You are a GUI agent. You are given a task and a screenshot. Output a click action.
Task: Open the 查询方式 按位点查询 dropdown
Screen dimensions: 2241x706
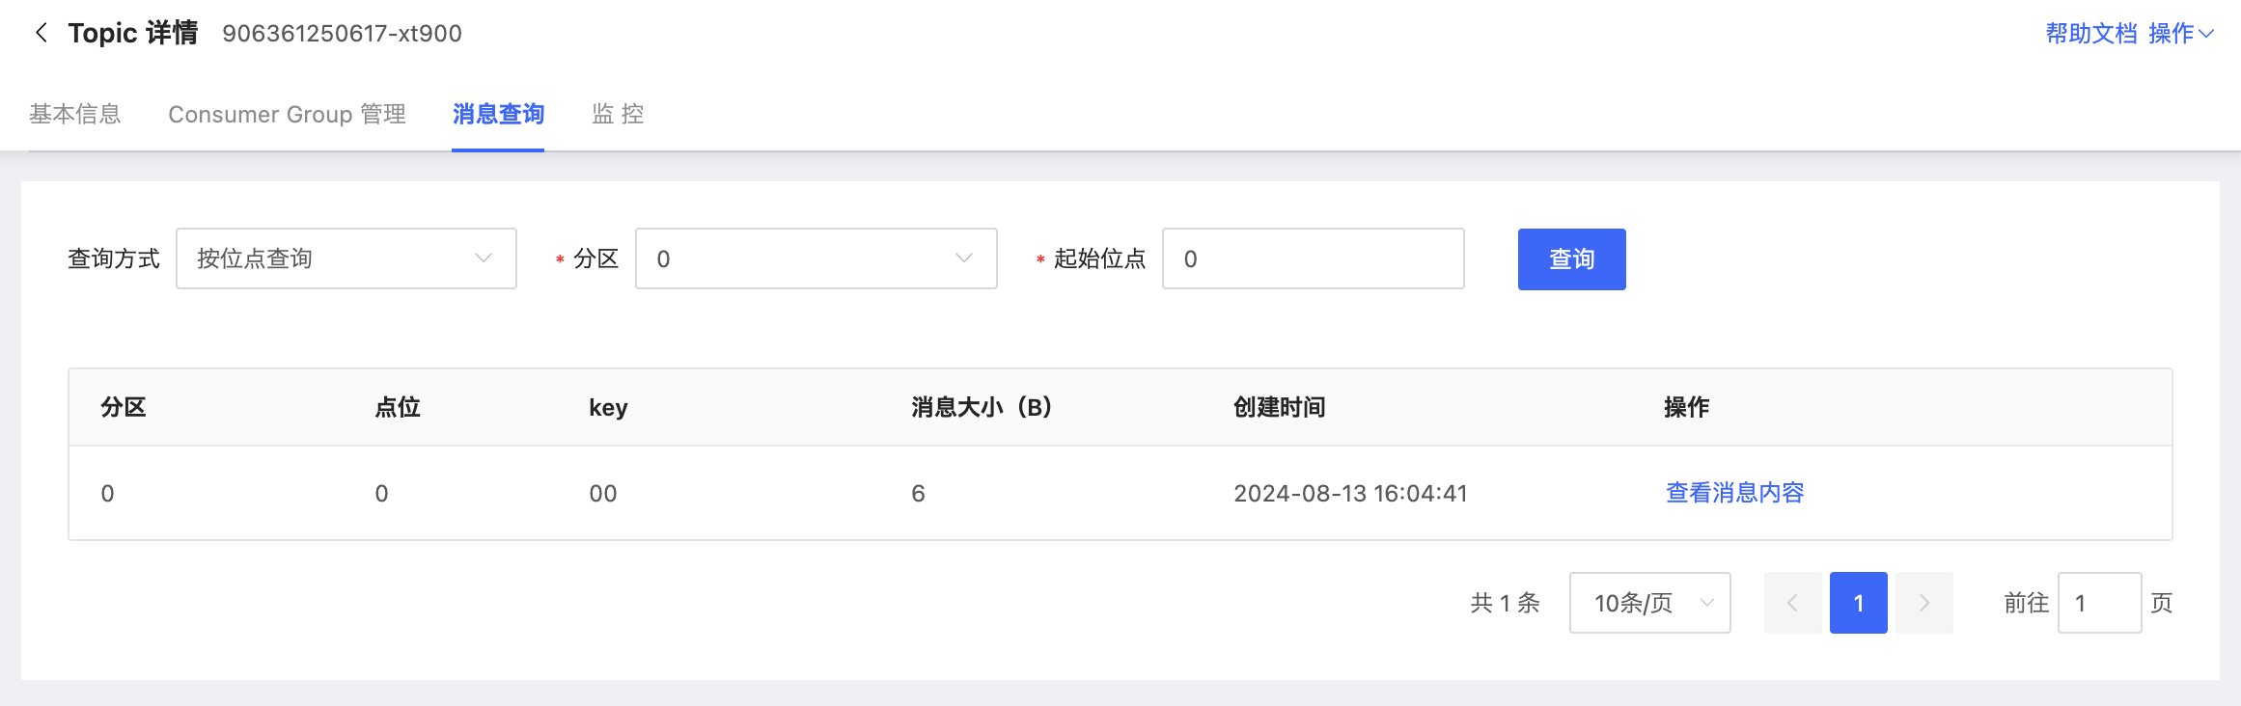pos(346,258)
